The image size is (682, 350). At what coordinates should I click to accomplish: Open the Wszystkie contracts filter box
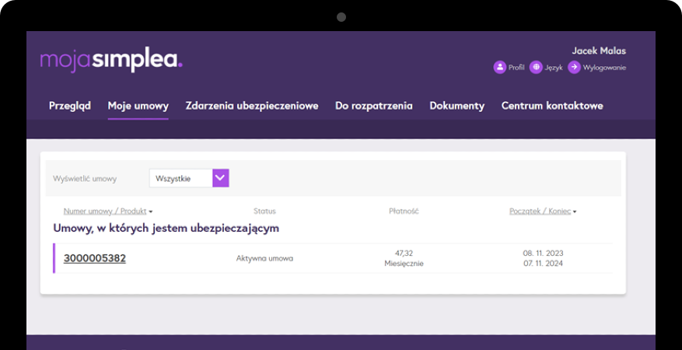189,178
